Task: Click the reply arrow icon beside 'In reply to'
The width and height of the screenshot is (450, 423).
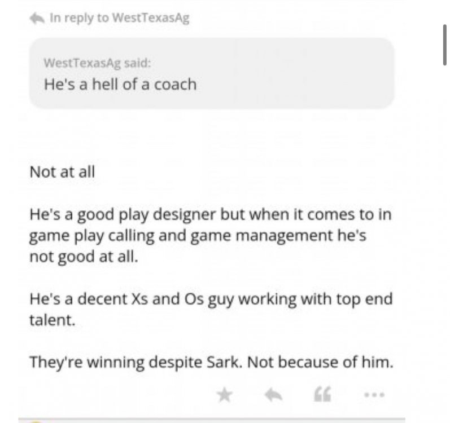Action: (37, 18)
